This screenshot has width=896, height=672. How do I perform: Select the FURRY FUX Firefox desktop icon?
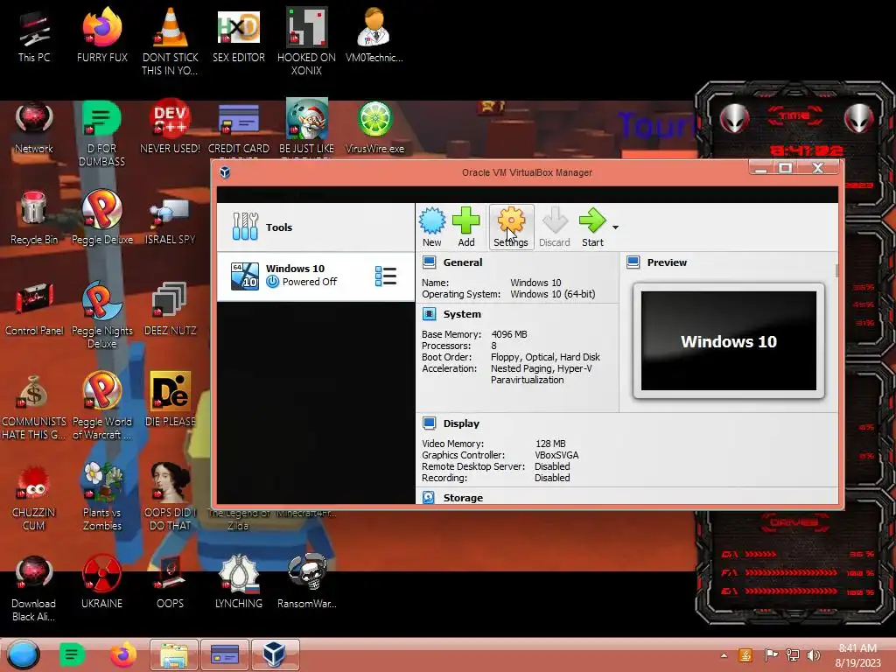click(x=102, y=36)
